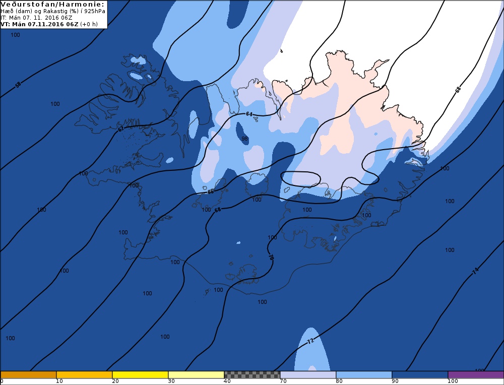Image resolution: width=504 pixels, height=385 pixels.
Task: Click the checkered 40–70 legend swatch
Action: (x=252, y=375)
